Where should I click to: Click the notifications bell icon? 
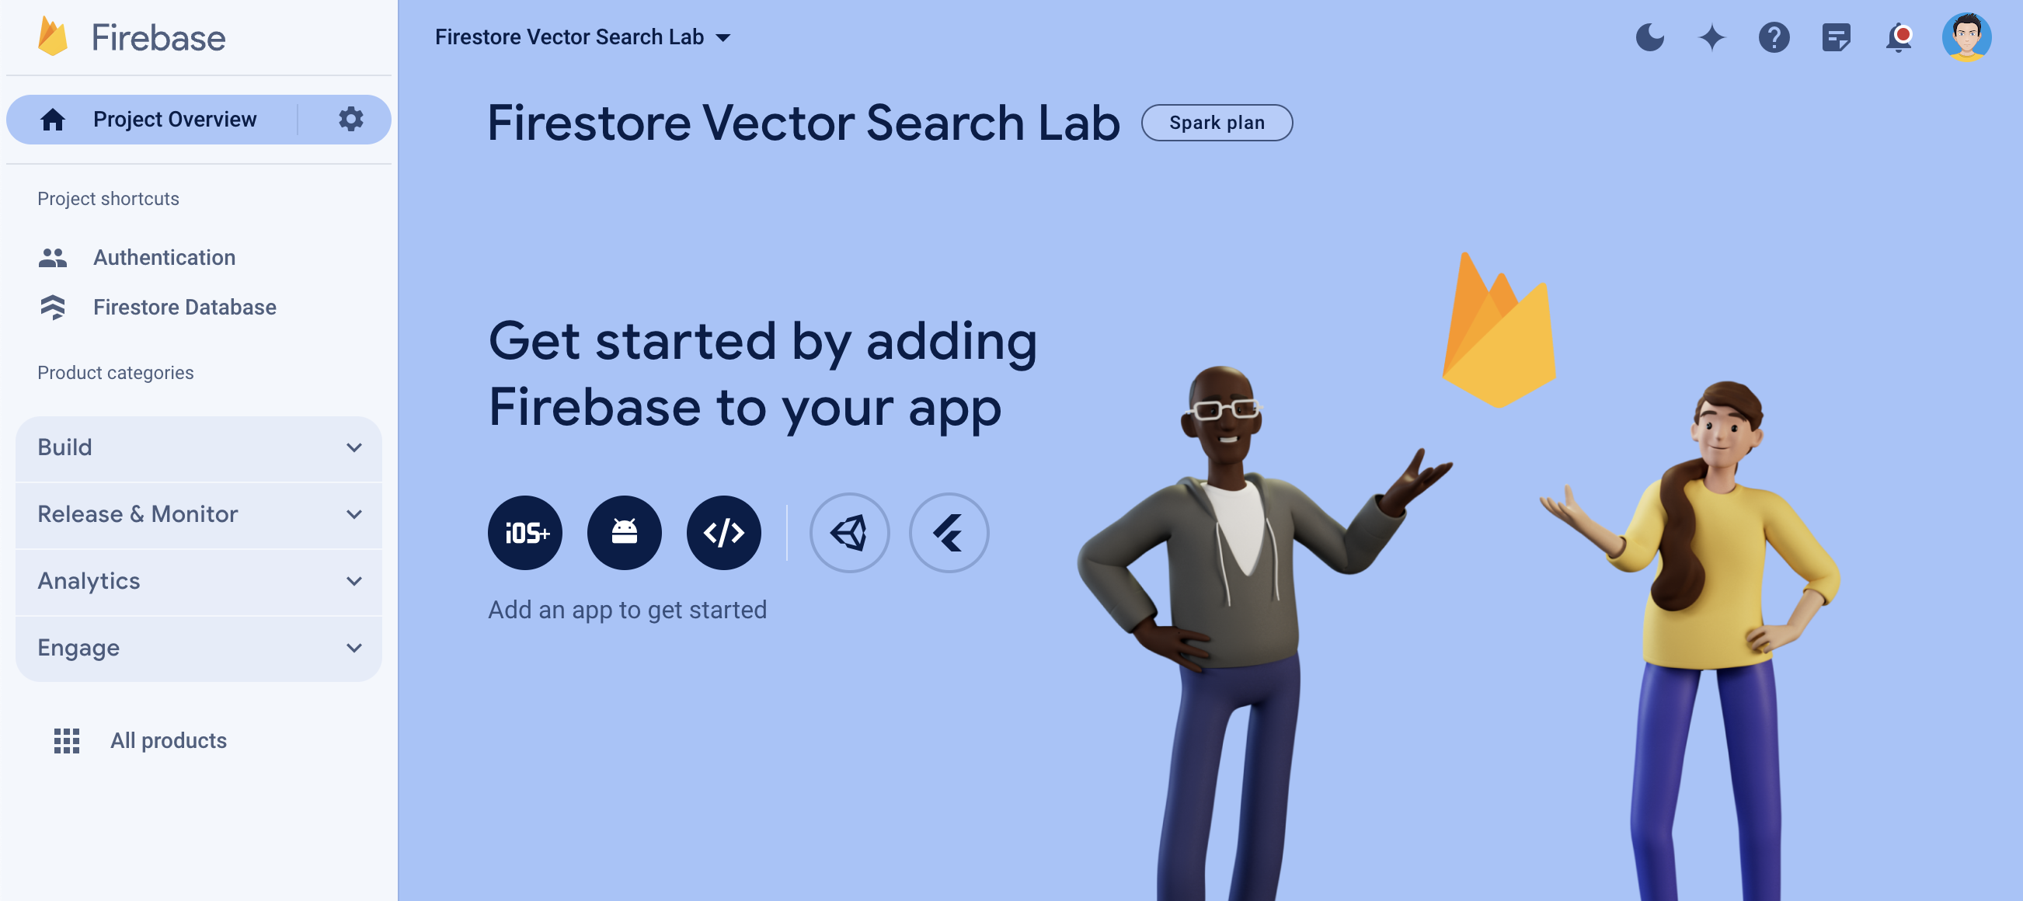(x=1899, y=37)
